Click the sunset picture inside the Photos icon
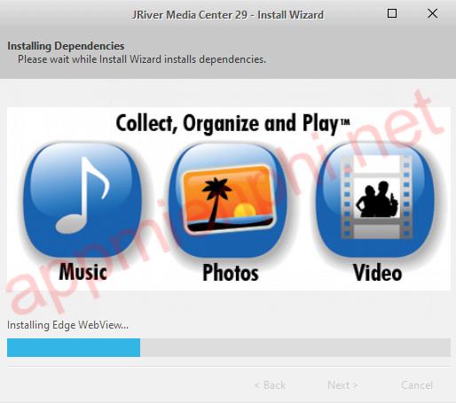Image resolution: width=456 pixels, height=403 pixels. click(228, 199)
